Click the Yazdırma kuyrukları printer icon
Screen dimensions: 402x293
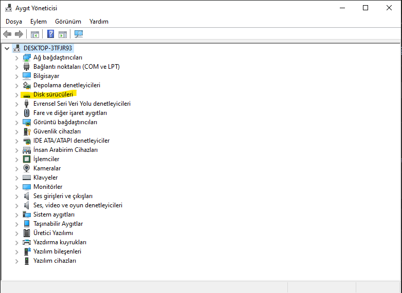[27, 242]
